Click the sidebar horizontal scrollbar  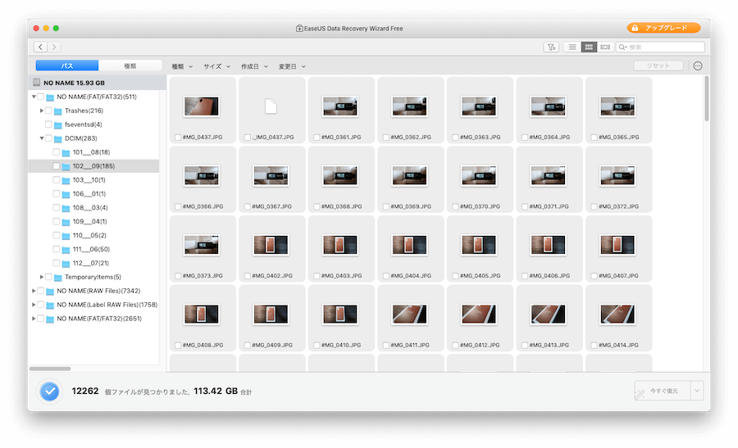coord(50,369)
